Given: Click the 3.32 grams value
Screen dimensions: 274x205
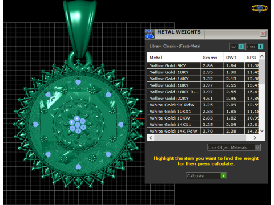Looking at the screenshot, I should click(x=208, y=79).
